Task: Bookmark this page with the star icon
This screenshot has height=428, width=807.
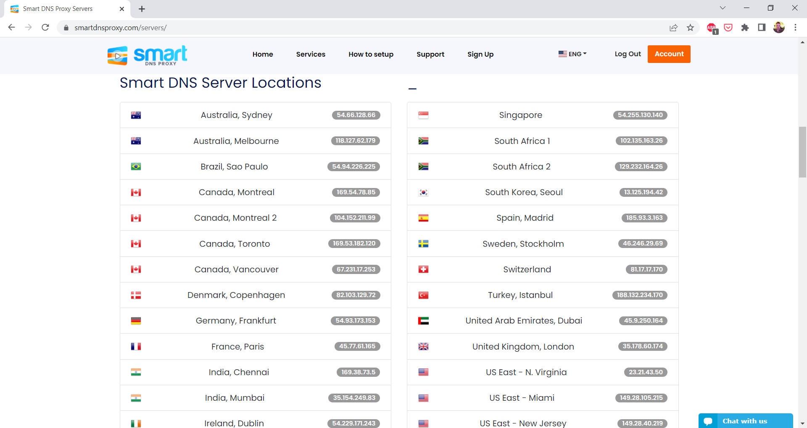Action: [690, 28]
